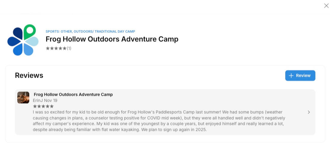330x143 pixels.
Task: Click the first star under the camp title
Action: (48, 48)
